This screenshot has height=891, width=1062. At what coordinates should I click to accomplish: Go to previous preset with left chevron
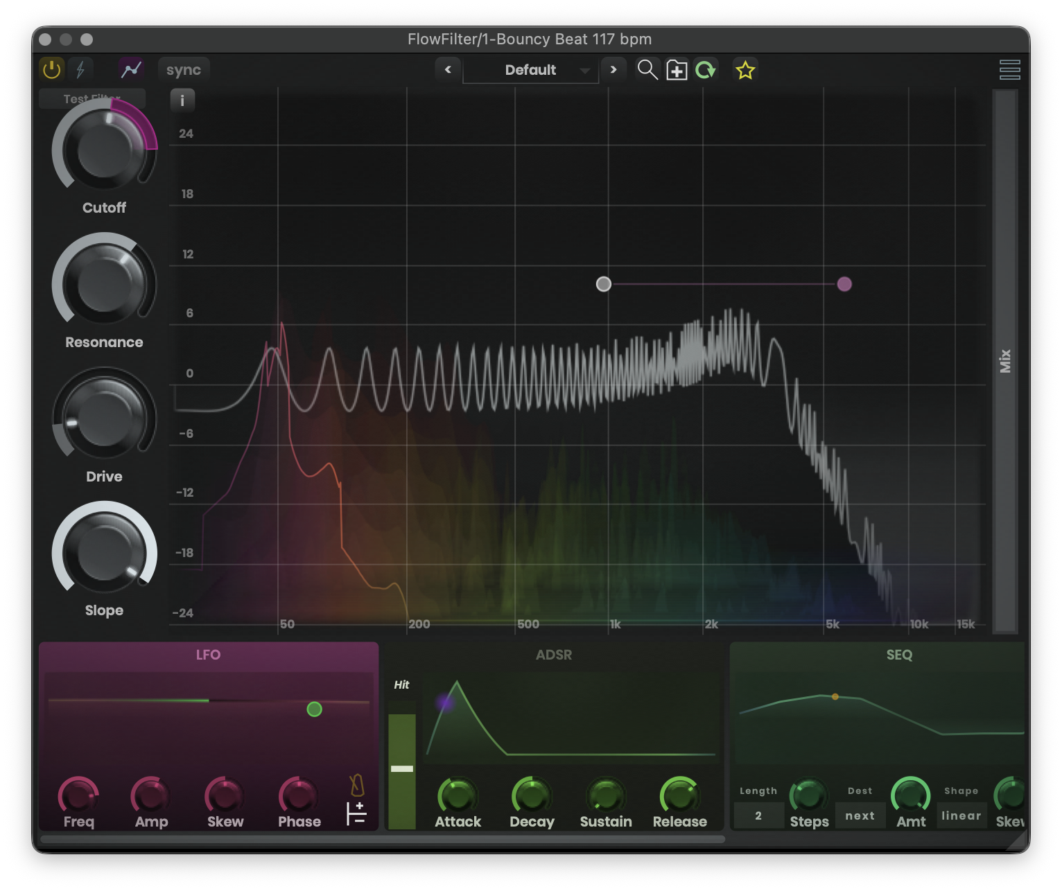(x=448, y=69)
